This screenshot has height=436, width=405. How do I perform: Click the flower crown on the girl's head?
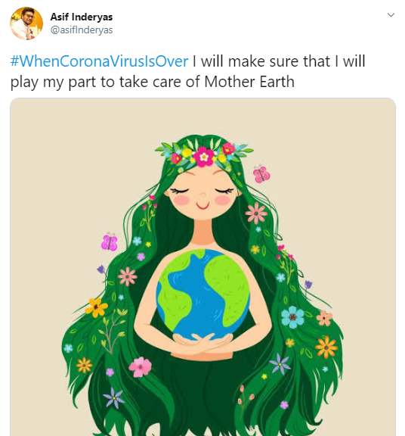coord(204,154)
